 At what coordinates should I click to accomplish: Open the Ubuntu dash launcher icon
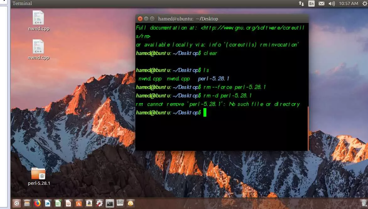[x=16, y=203]
